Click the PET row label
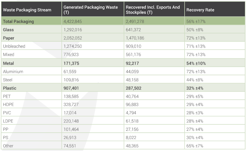The image size is (247, 151). pos(7,96)
